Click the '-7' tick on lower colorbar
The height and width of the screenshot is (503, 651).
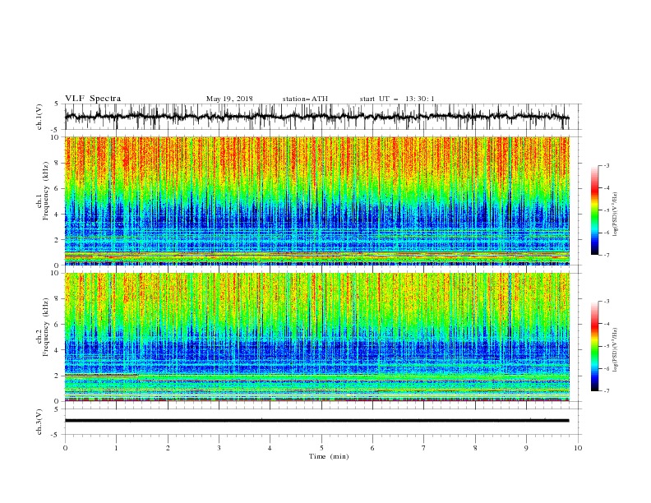pos(607,391)
